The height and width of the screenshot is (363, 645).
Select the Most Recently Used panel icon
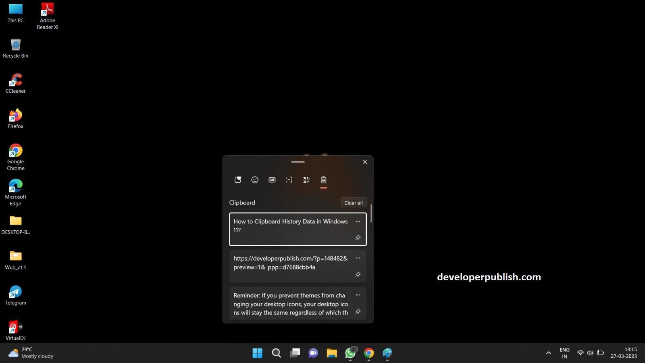click(x=237, y=179)
